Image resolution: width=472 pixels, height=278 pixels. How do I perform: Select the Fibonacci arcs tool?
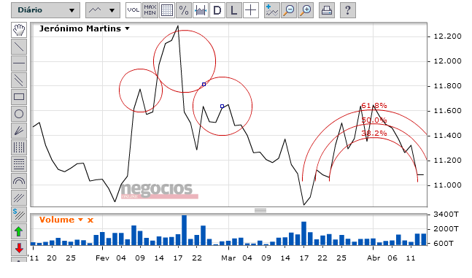pyautogui.click(x=19, y=181)
